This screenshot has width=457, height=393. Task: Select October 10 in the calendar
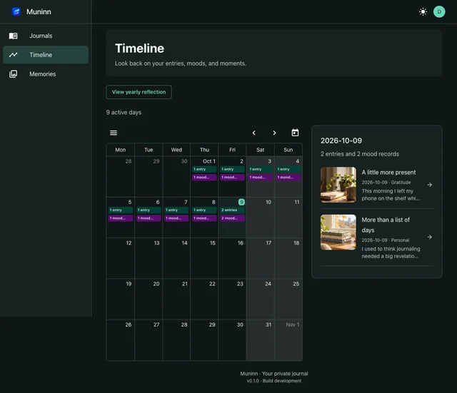[260, 218]
